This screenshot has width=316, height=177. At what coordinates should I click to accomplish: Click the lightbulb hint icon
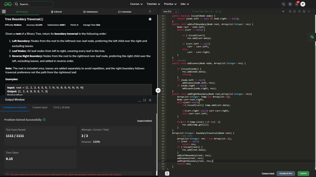[167, 173]
